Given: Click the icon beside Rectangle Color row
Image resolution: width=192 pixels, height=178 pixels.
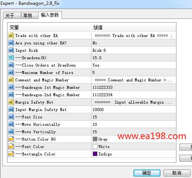Looking at the screenshot, I should coord(11,154).
